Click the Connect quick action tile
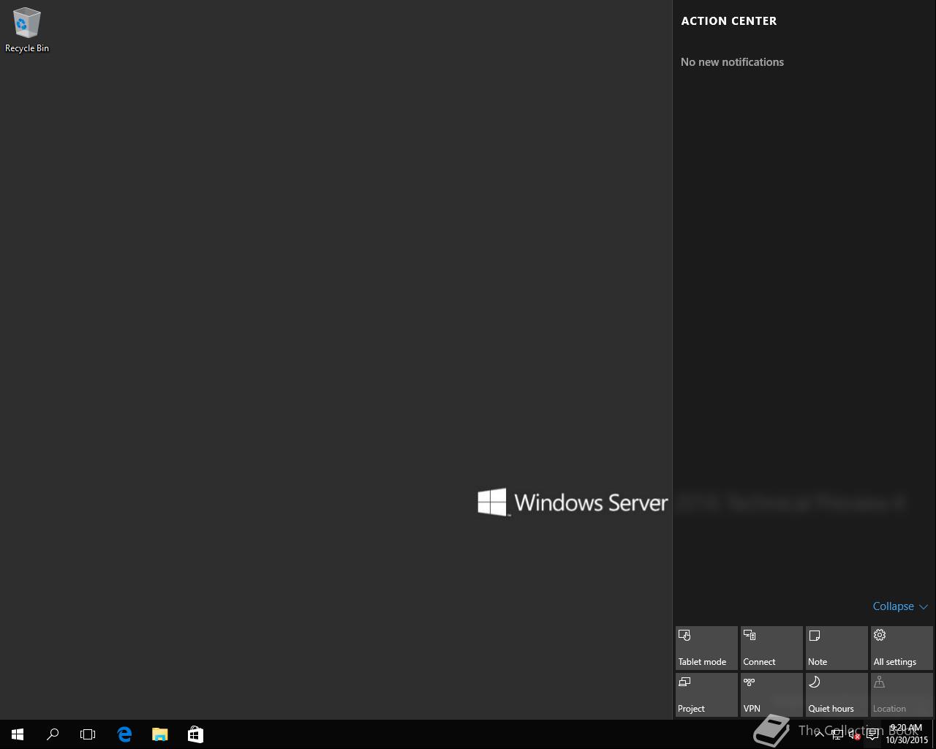This screenshot has width=936, height=749. click(x=771, y=648)
